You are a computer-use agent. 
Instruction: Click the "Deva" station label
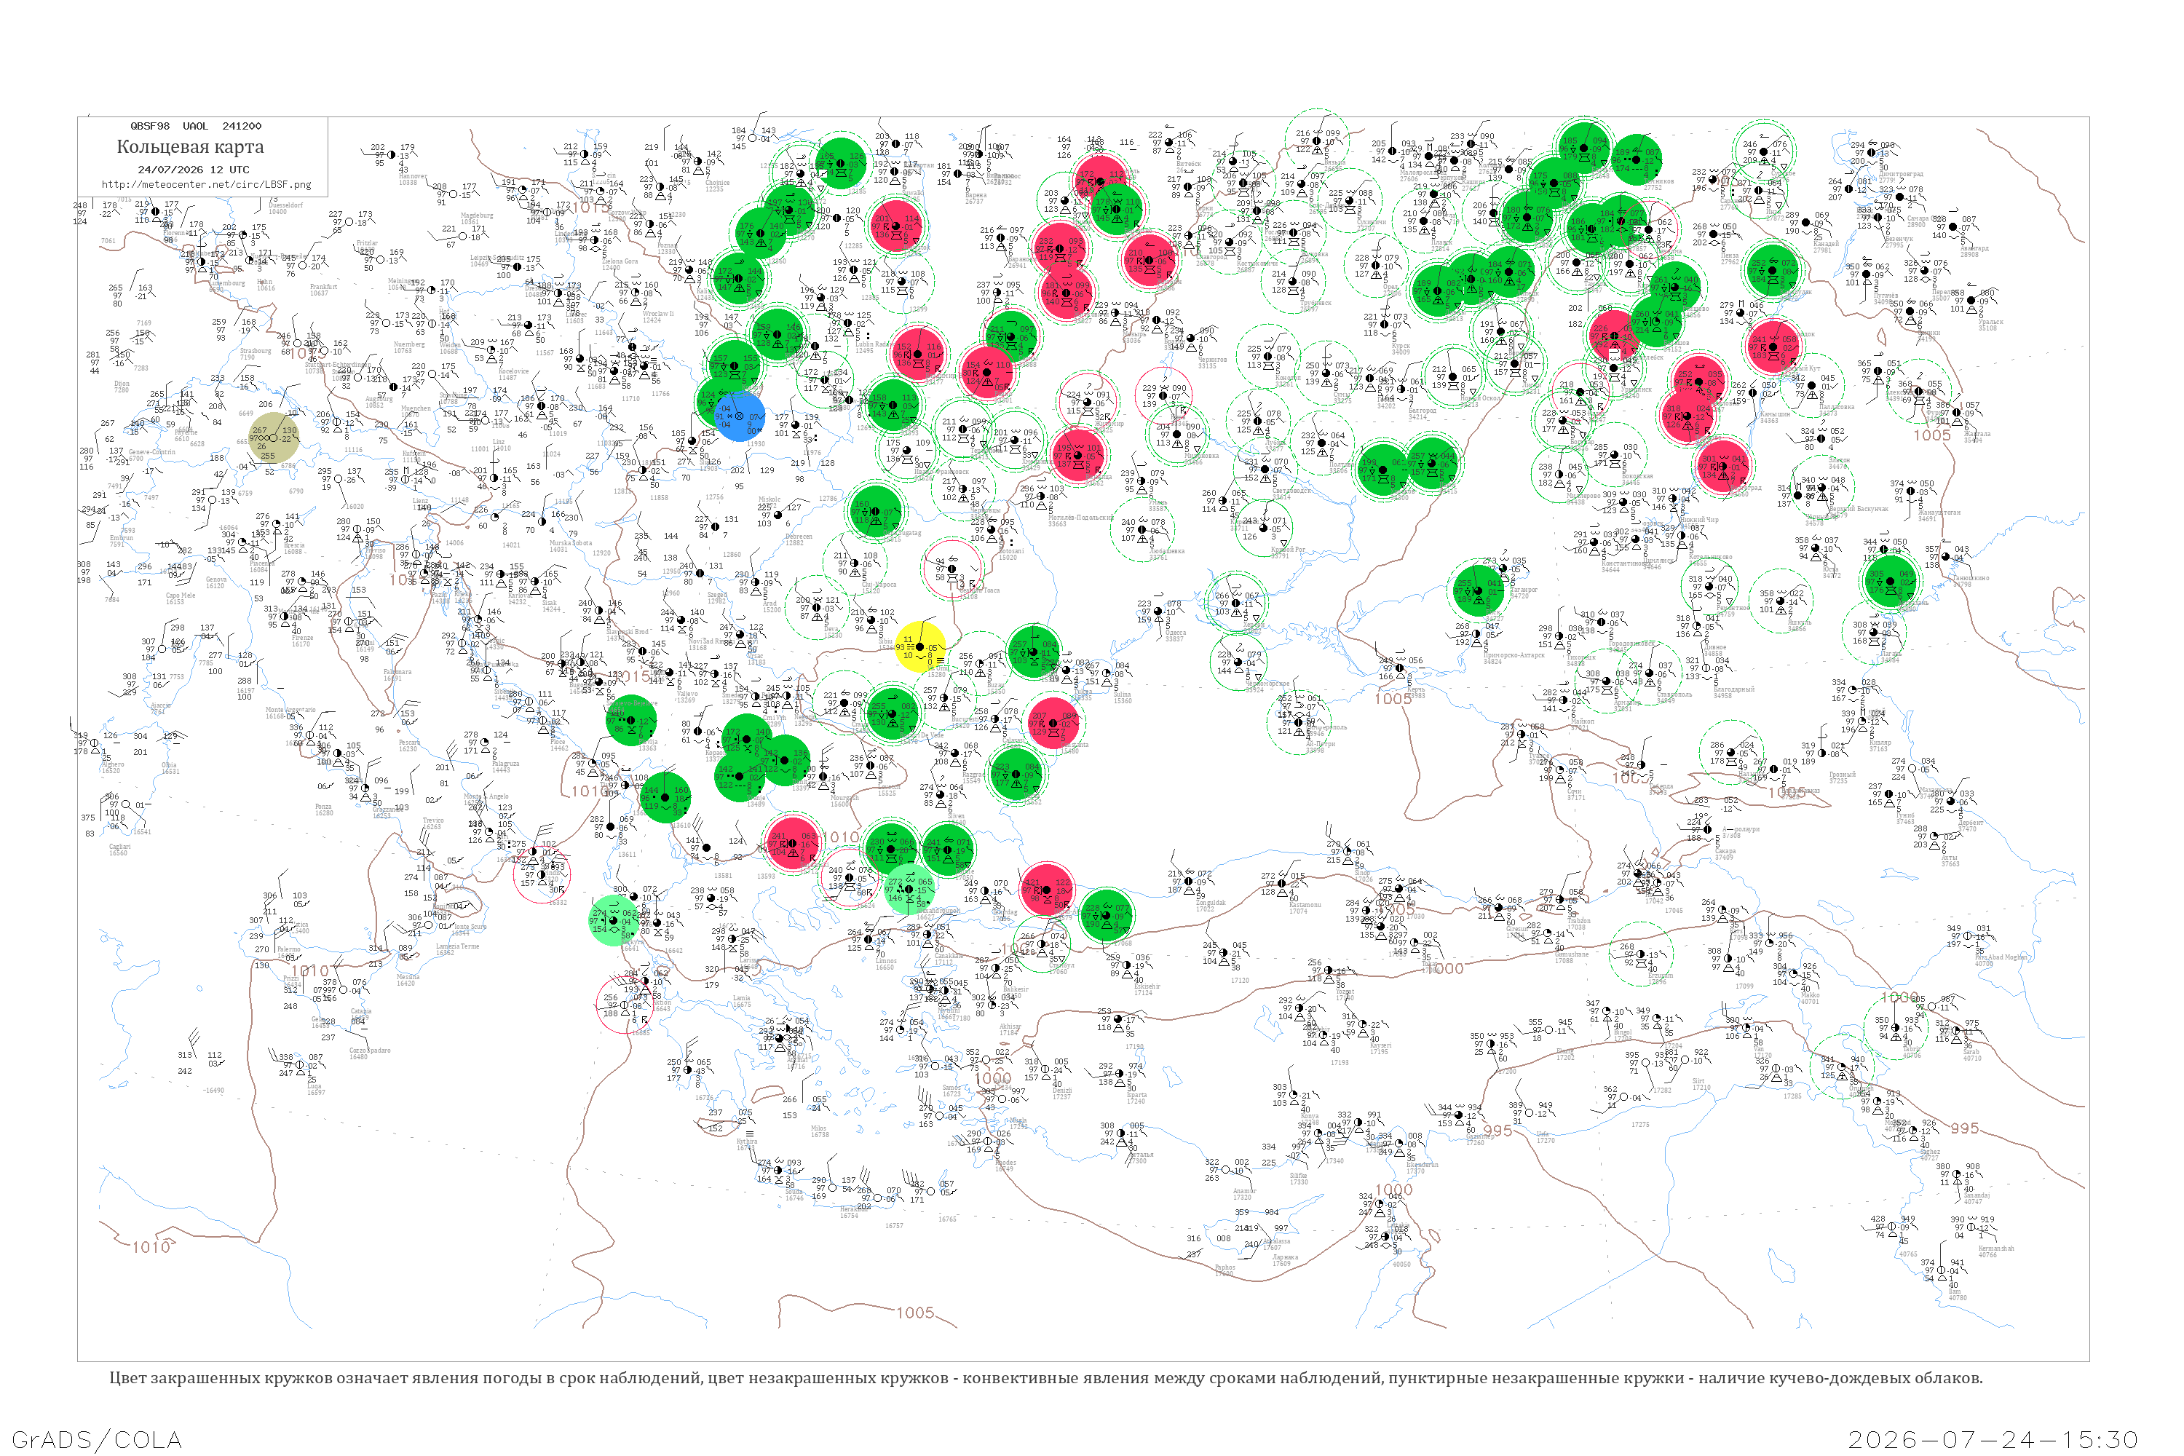(832, 629)
